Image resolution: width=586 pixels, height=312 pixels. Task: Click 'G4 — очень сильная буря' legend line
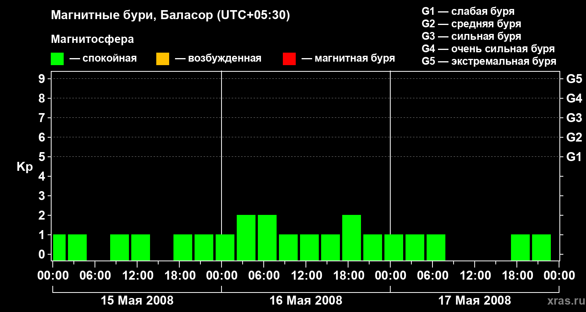pyautogui.click(x=488, y=49)
